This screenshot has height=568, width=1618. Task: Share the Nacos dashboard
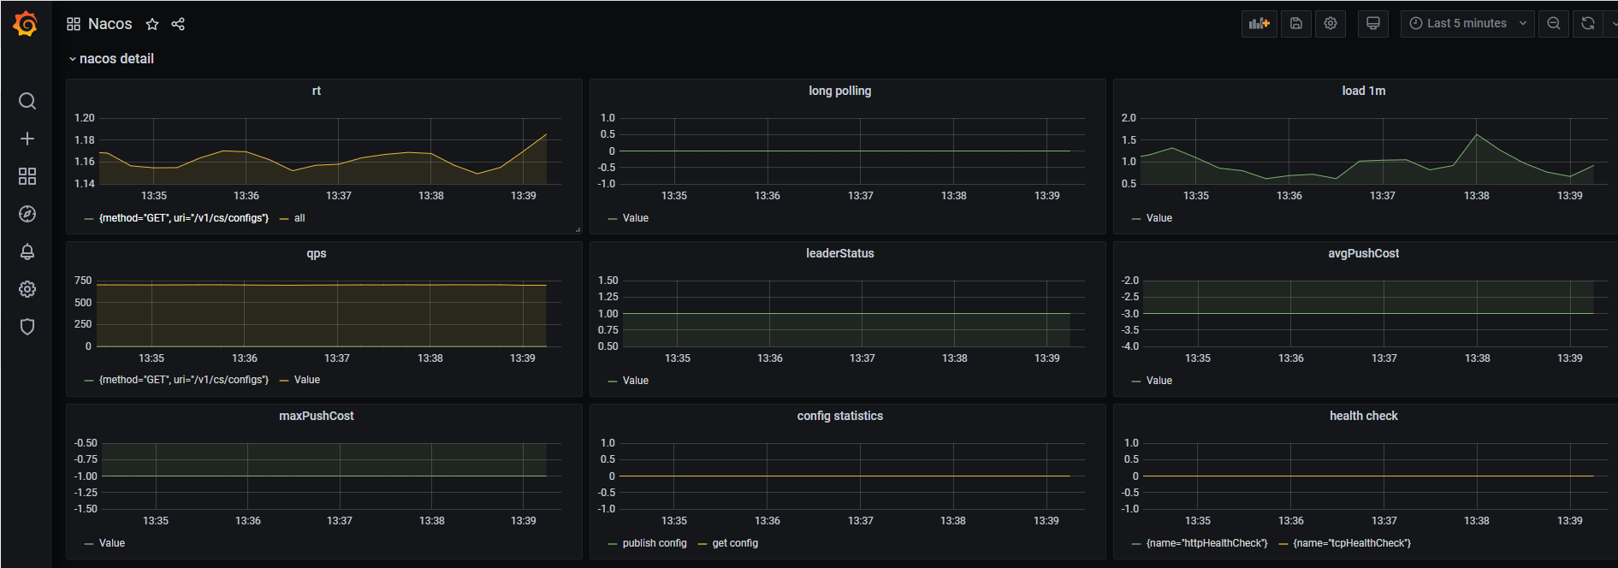click(178, 24)
